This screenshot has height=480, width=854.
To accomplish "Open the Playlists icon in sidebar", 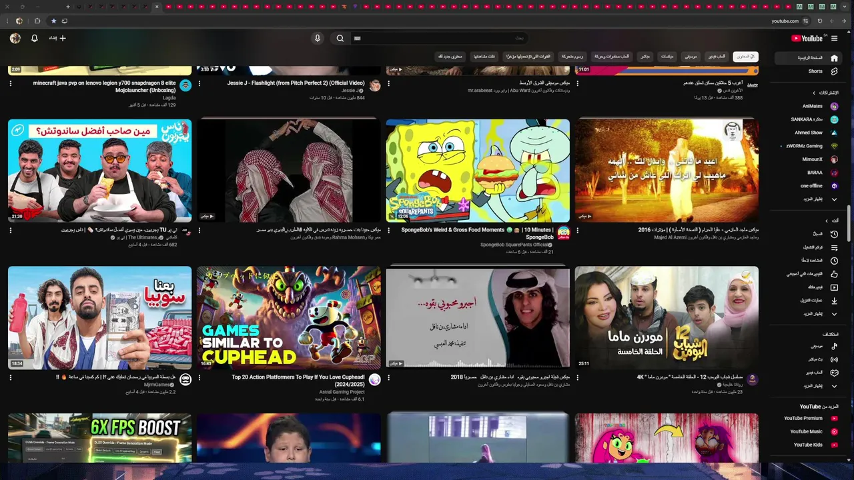I will point(834,247).
